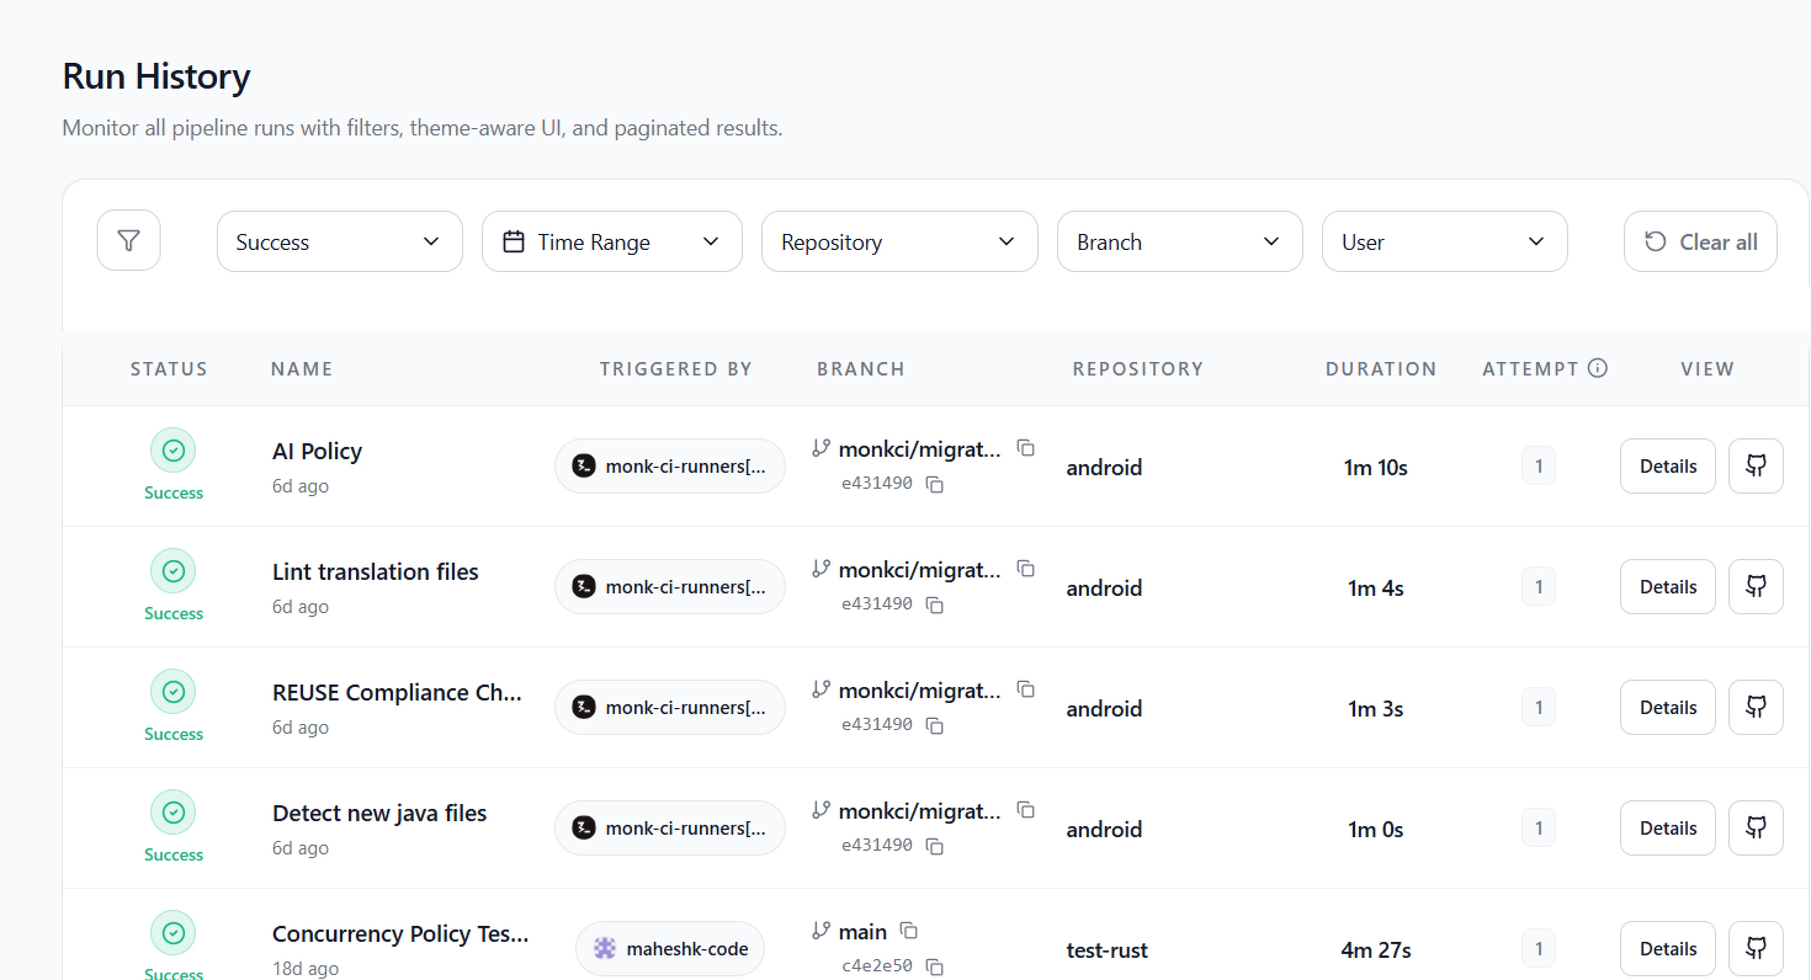View Details for Lint translation files run
The image size is (1811, 980).
(x=1667, y=587)
